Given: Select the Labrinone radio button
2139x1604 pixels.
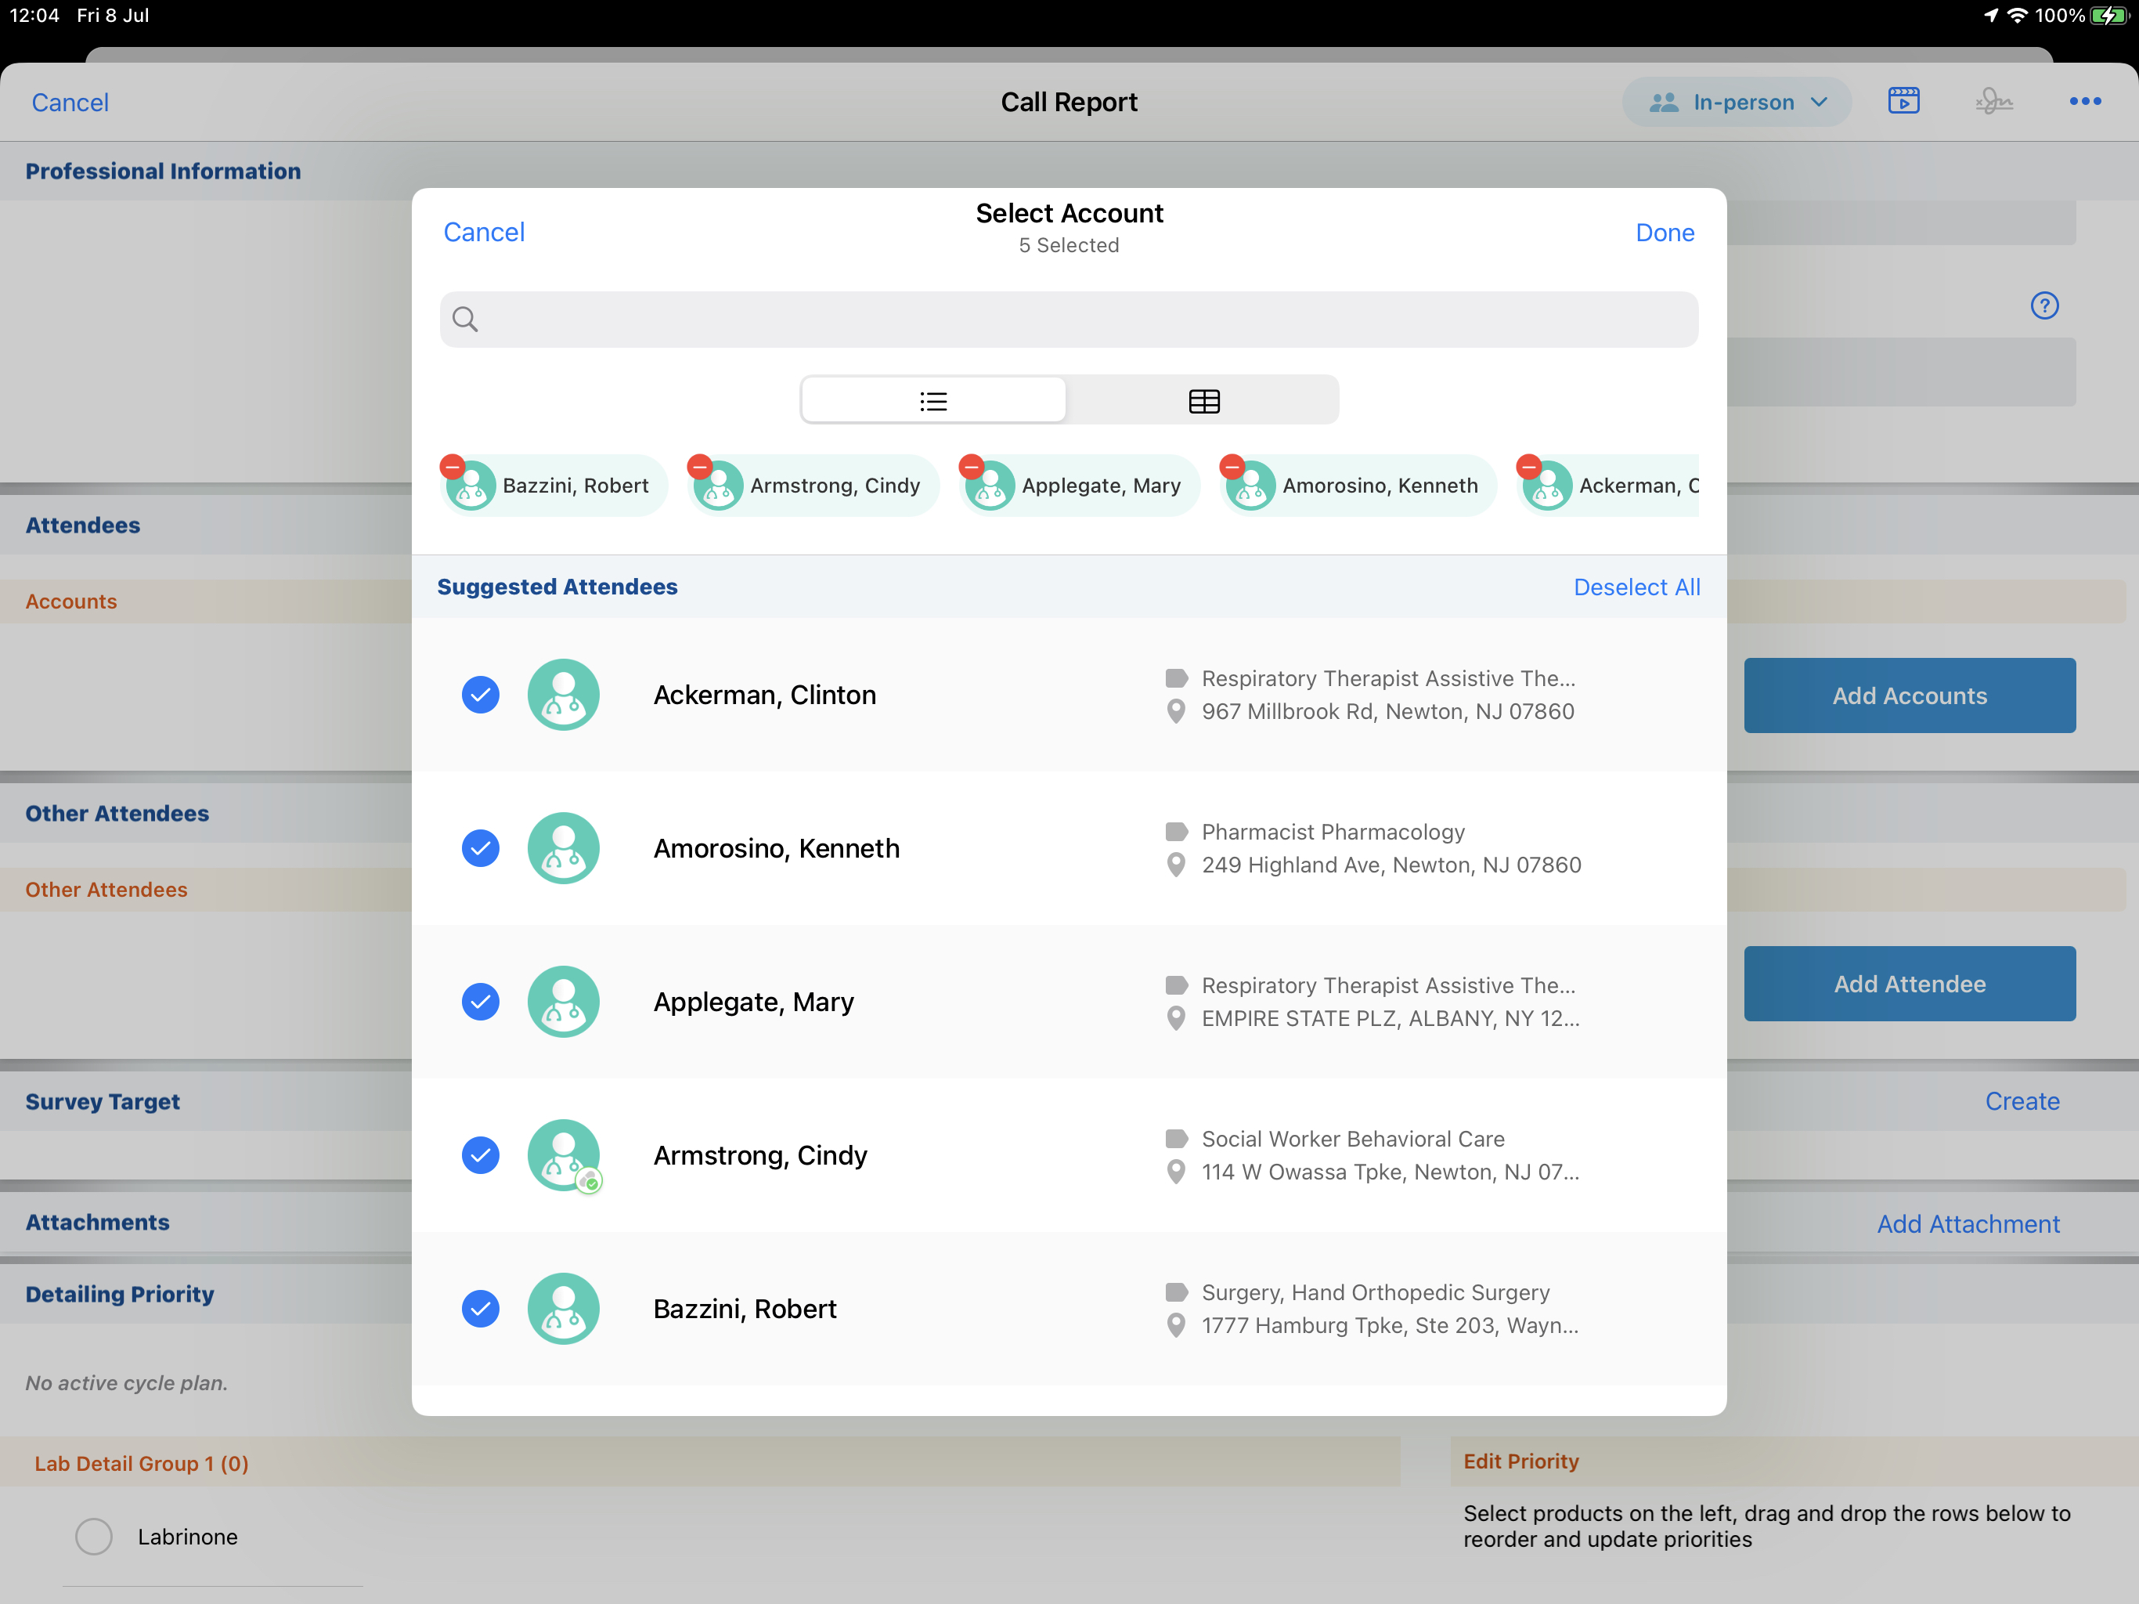Looking at the screenshot, I should point(94,1535).
